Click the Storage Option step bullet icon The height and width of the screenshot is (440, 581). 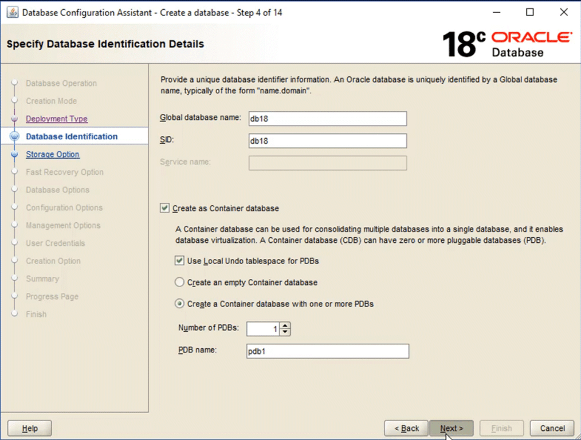tap(14, 154)
